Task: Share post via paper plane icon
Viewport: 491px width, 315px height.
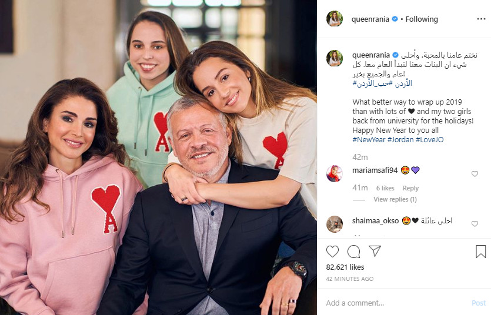Action: [375, 251]
